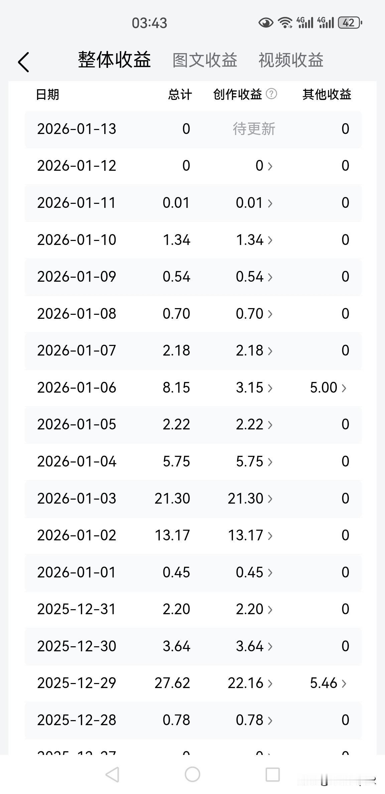
Task: Tap the Android recent apps square
Action: (272, 774)
